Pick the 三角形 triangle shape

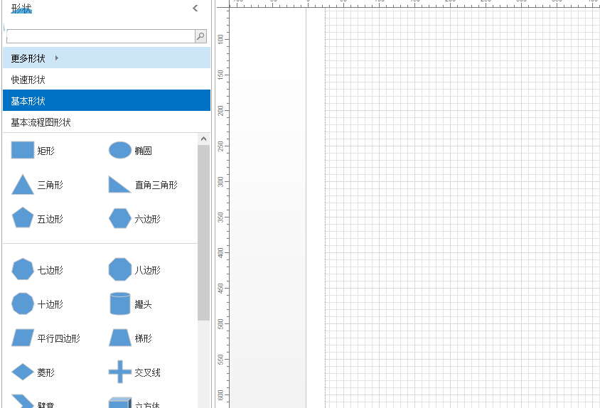pyautogui.click(x=23, y=185)
